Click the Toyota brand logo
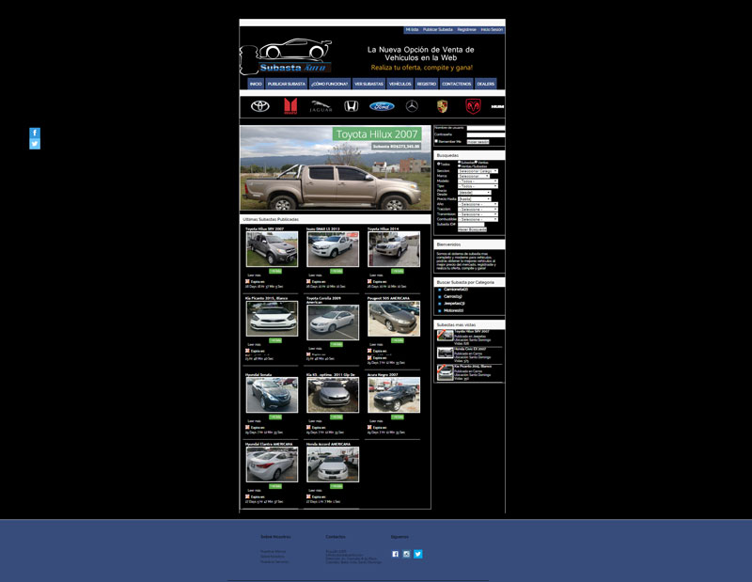The width and height of the screenshot is (752, 582). (x=260, y=106)
